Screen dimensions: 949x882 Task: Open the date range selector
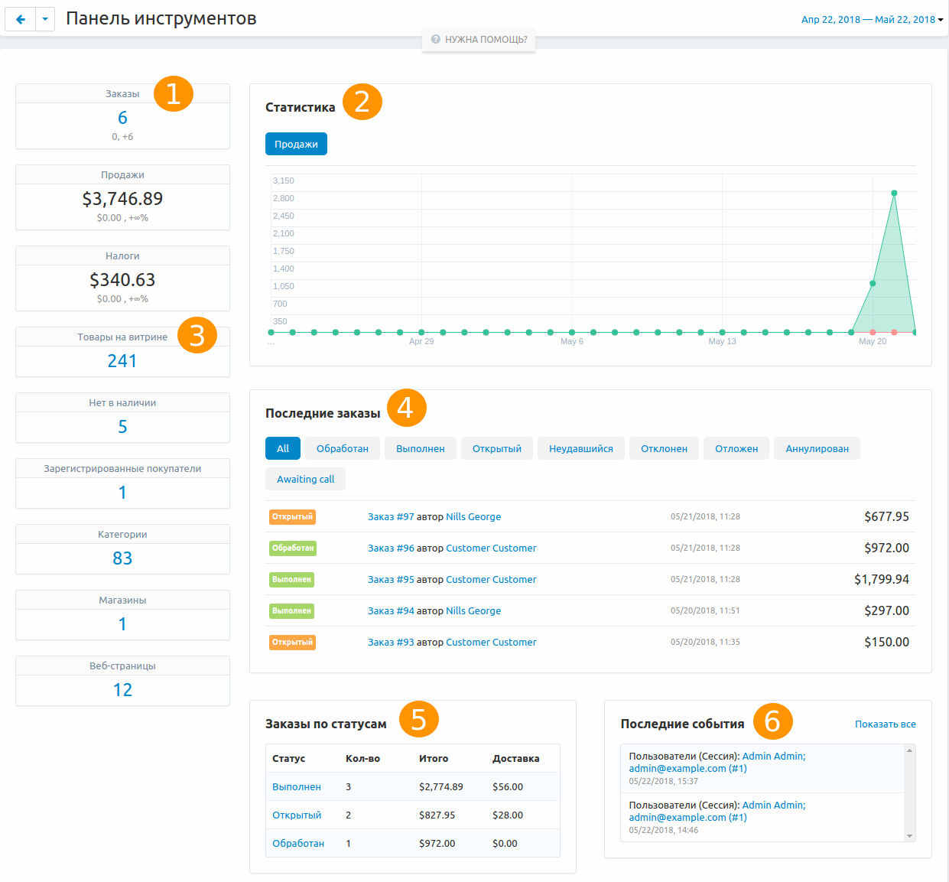(x=872, y=19)
